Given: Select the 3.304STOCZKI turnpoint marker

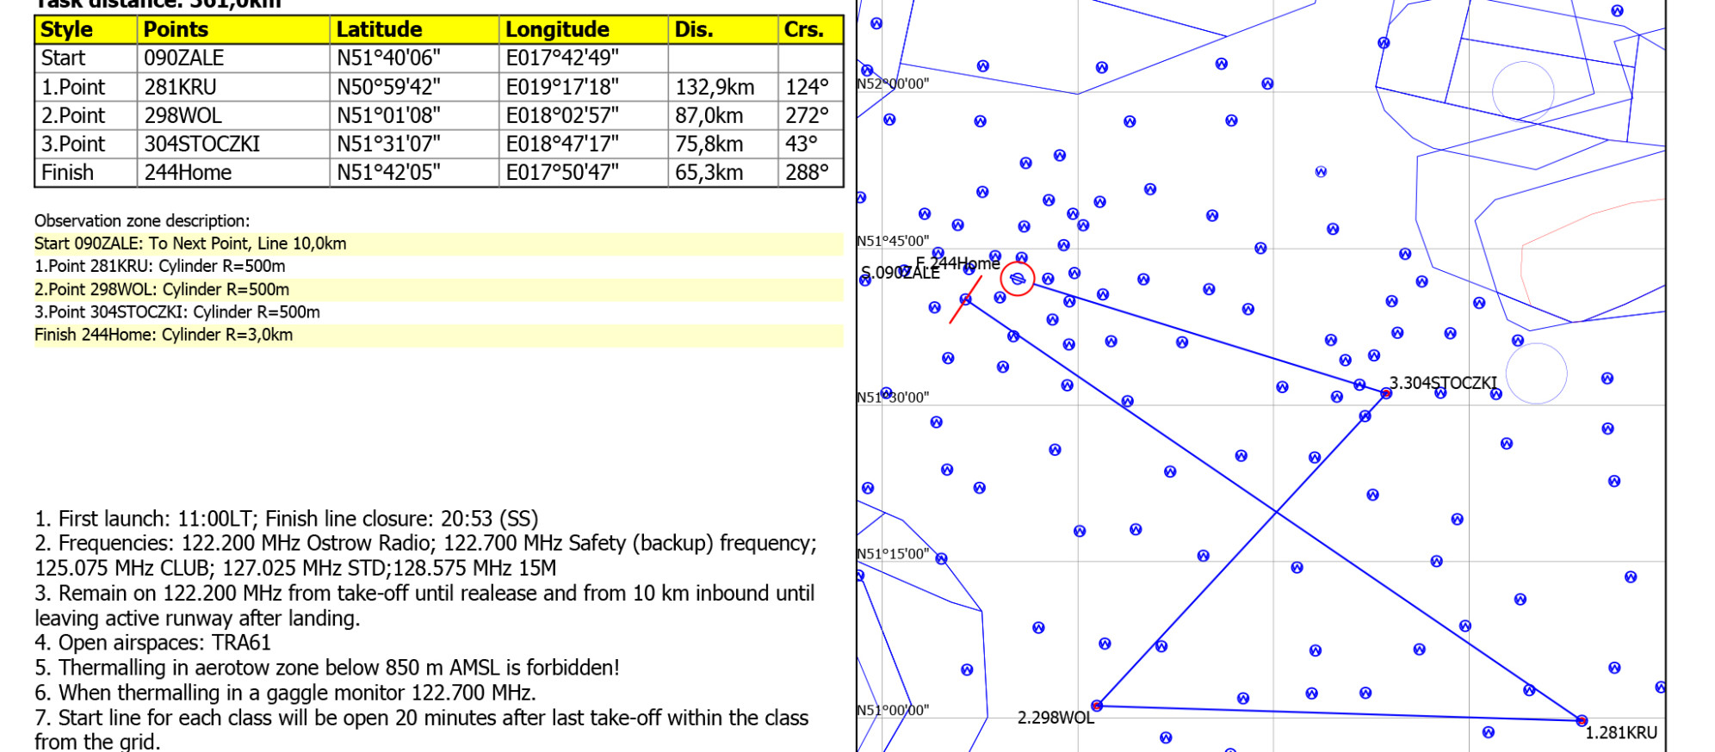Looking at the screenshot, I should 1386,393.
